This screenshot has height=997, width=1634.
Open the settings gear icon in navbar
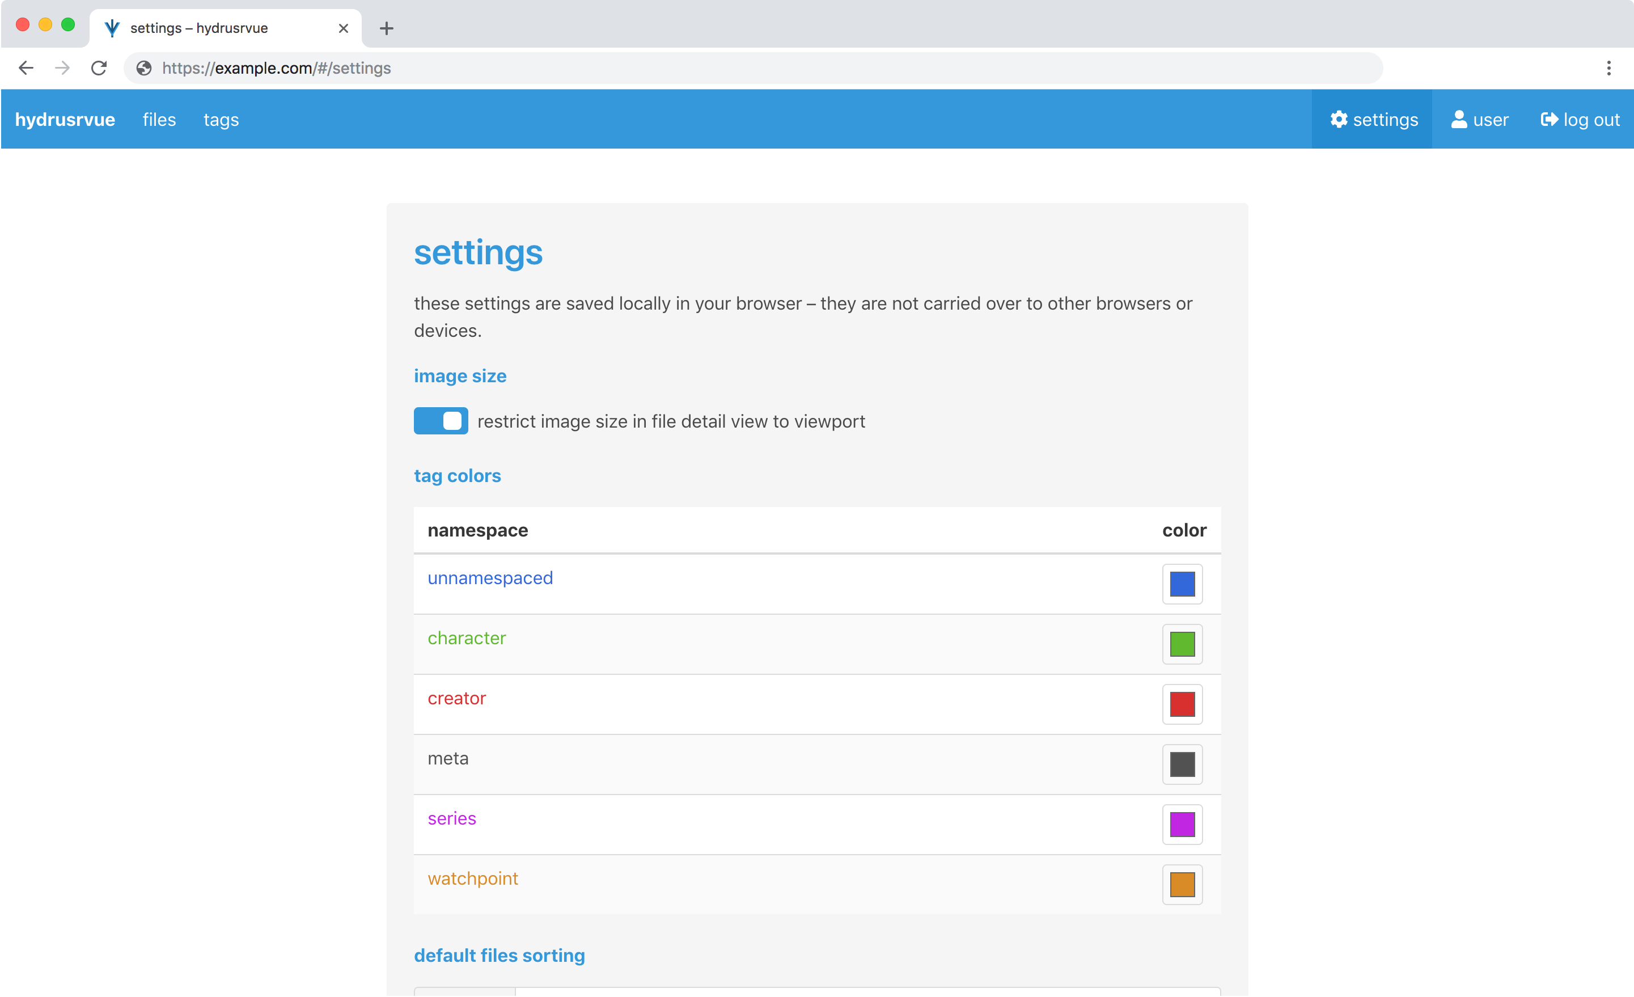[x=1338, y=120]
